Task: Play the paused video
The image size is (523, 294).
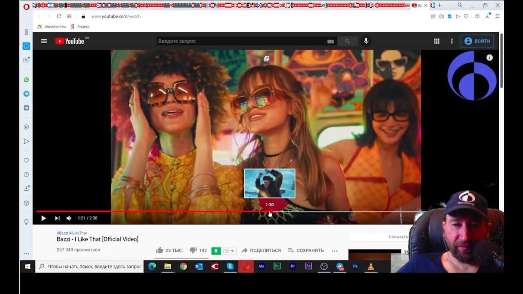Action: pos(43,218)
